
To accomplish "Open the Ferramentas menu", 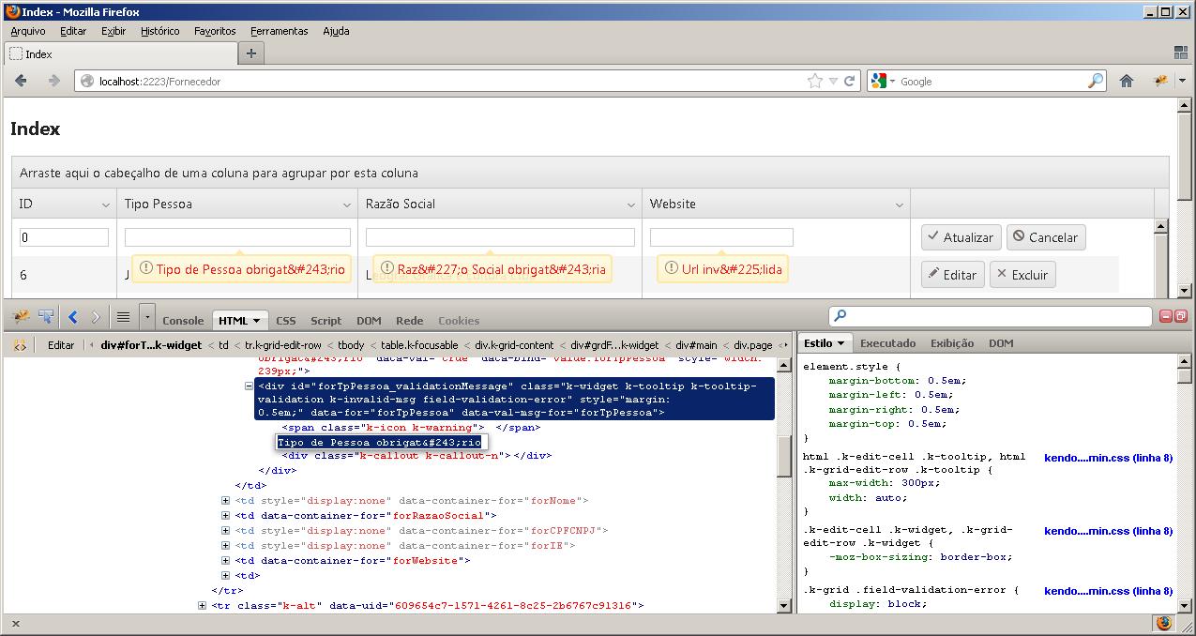I will click(x=279, y=31).
